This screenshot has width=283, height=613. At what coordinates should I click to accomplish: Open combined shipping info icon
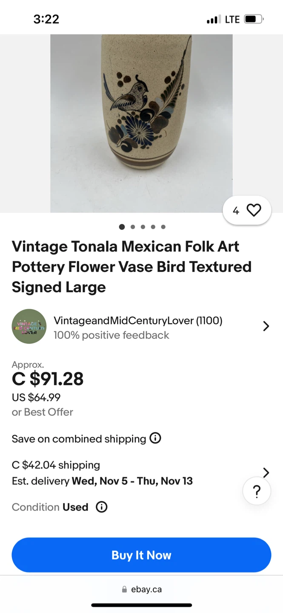pyautogui.click(x=155, y=438)
